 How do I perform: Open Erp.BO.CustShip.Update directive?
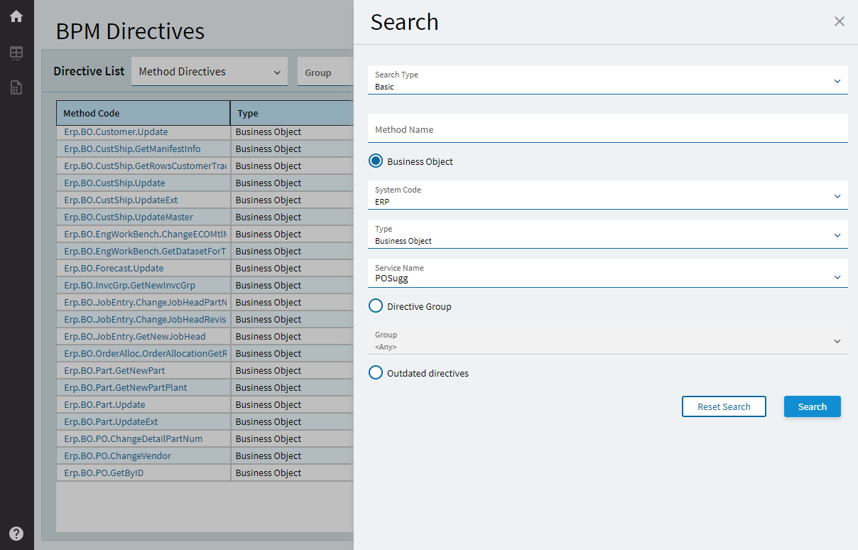point(114,183)
